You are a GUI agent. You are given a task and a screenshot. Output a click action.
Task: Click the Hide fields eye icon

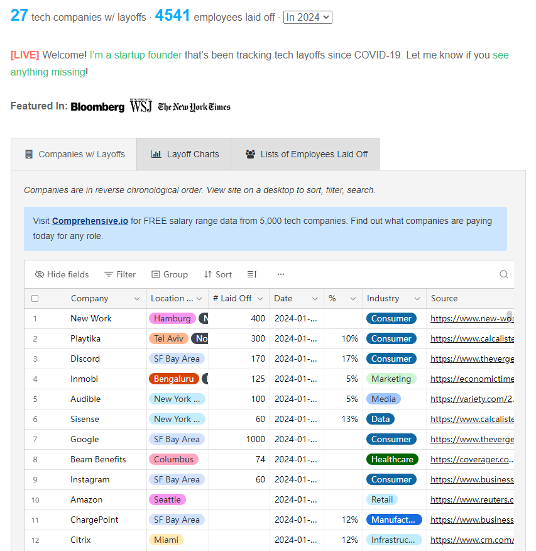pos(40,274)
